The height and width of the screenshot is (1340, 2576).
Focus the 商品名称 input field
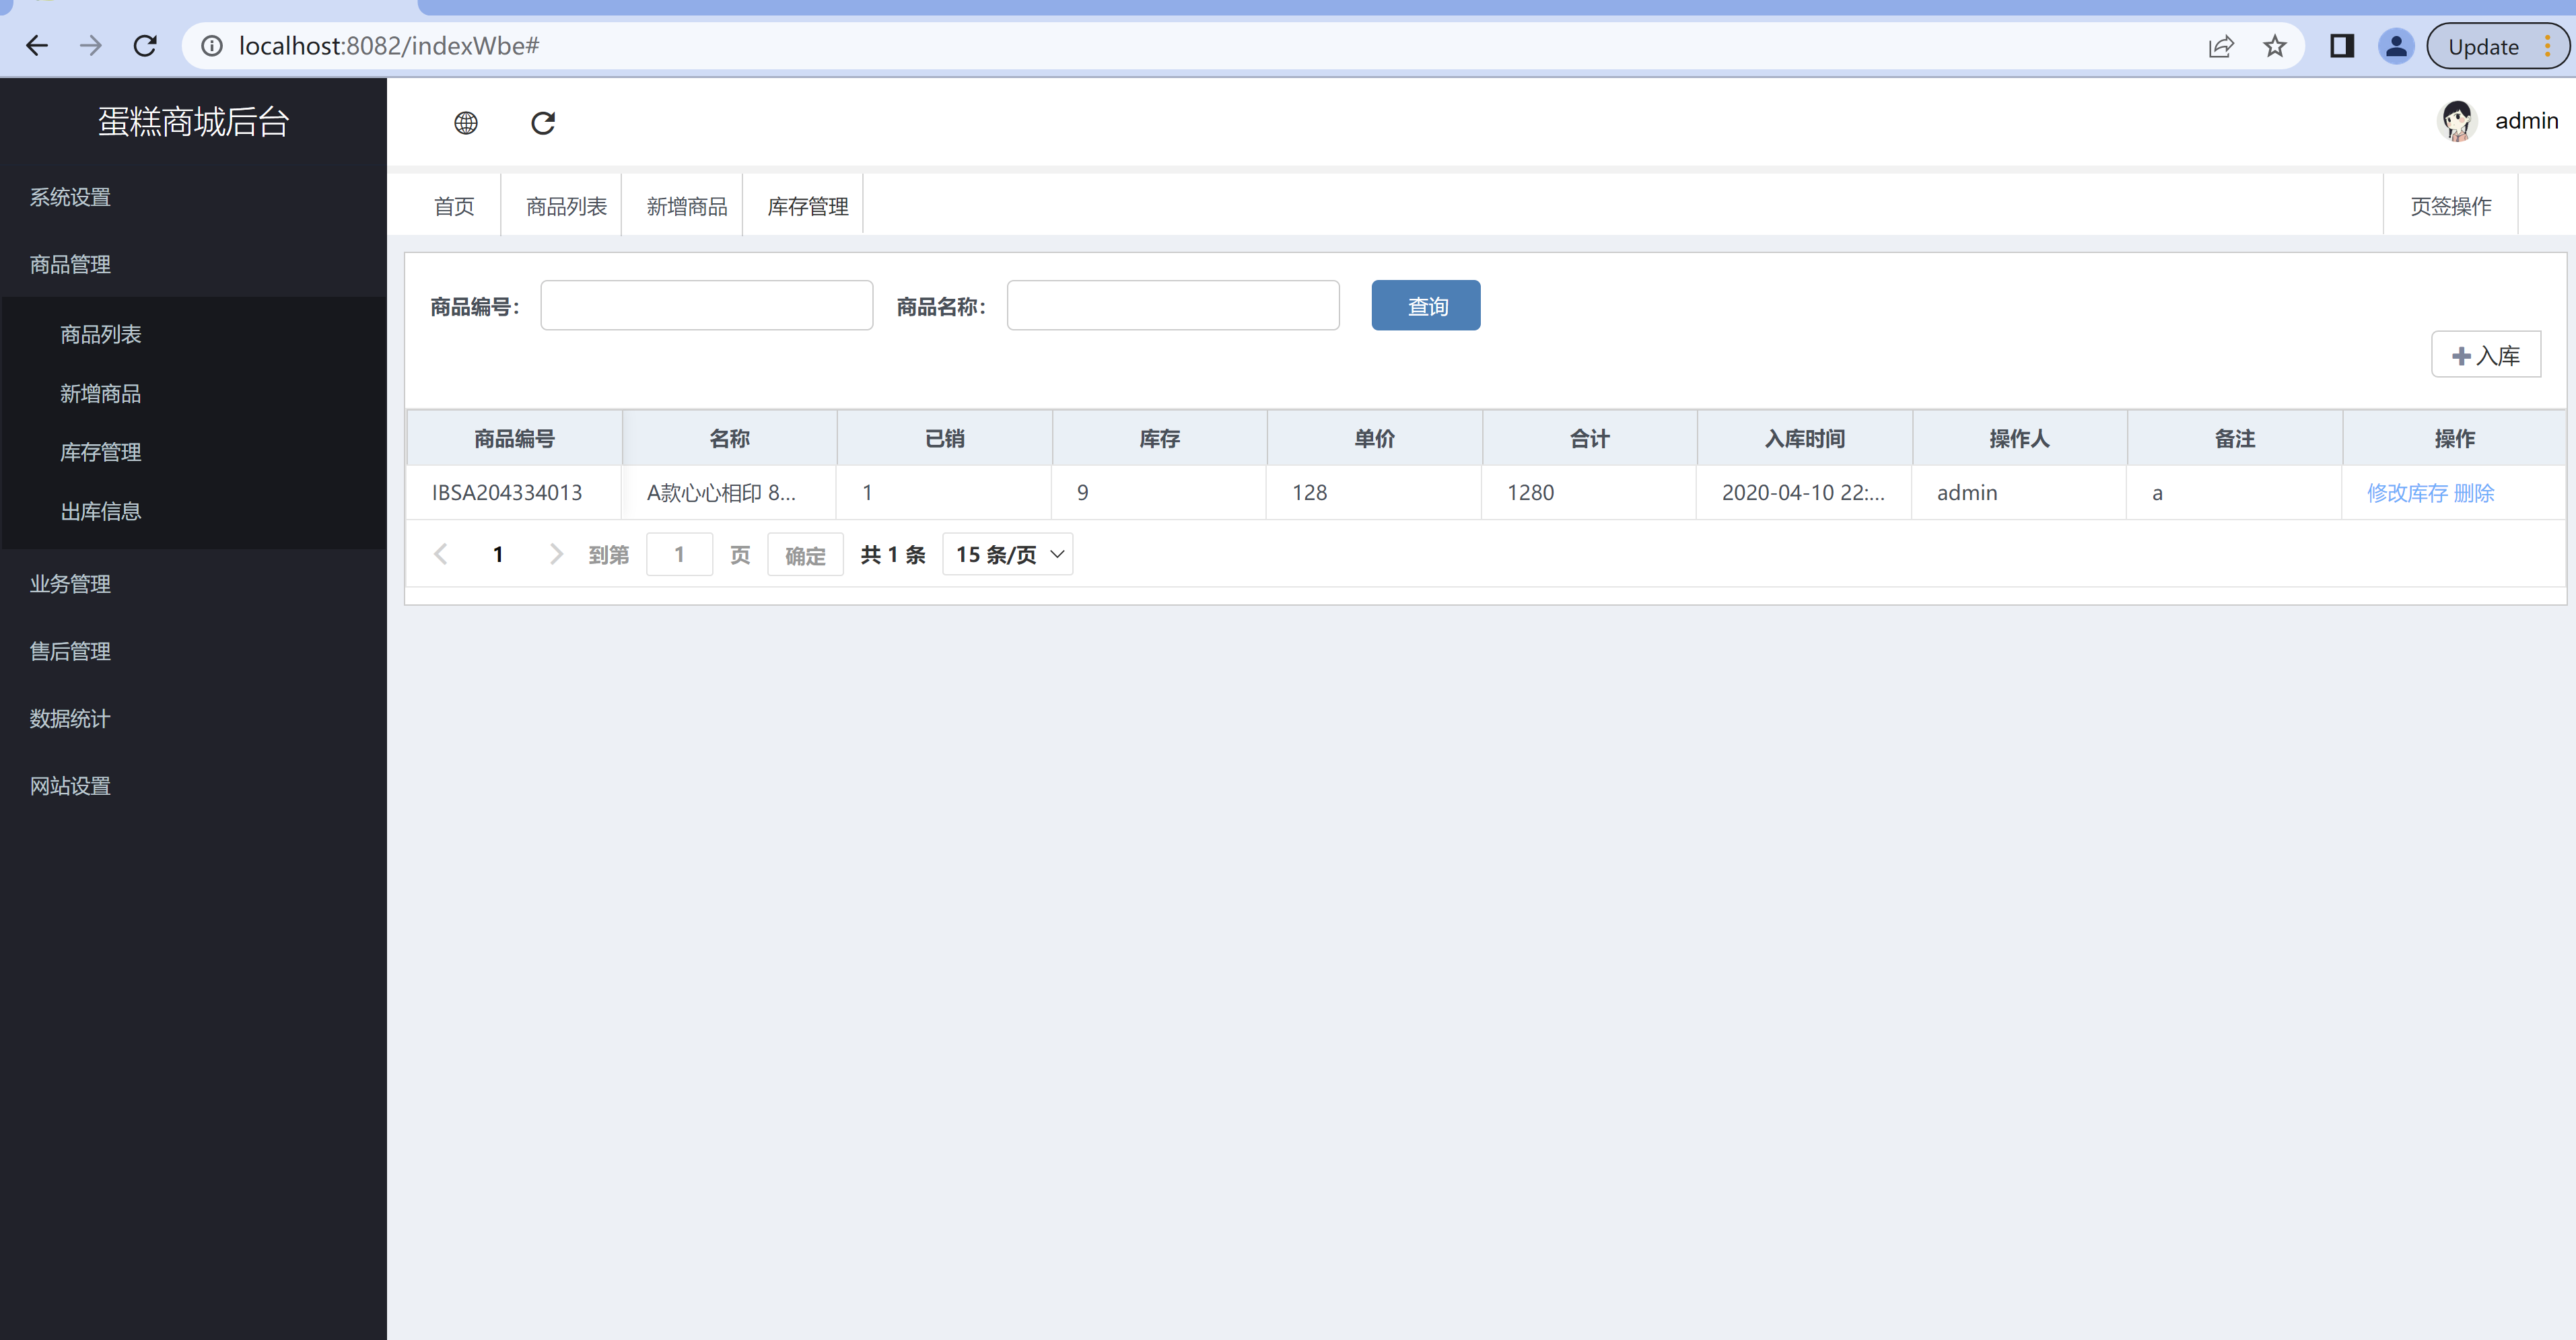1173,305
